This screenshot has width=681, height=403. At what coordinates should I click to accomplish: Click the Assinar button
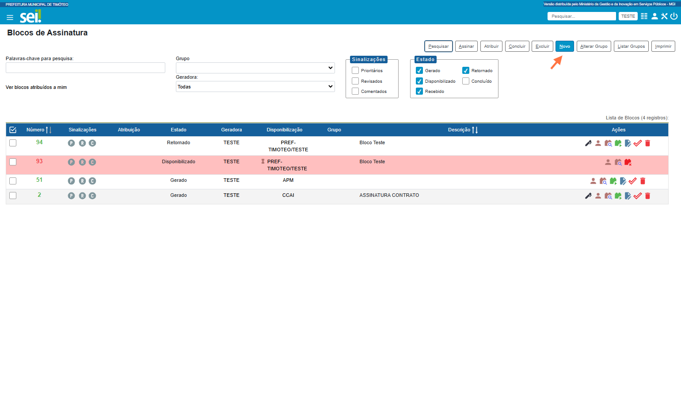(466, 46)
